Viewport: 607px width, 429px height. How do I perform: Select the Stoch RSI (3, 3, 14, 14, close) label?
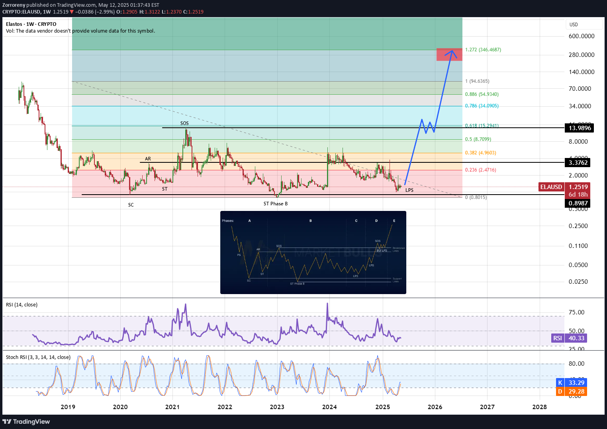38,357
